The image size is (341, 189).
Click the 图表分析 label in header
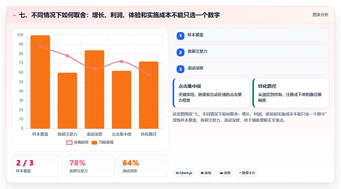pyautogui.click(x=320, y=15)
